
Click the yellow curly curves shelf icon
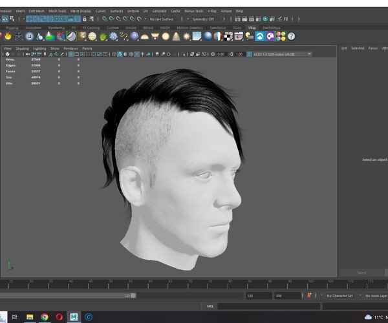point(124,37)
